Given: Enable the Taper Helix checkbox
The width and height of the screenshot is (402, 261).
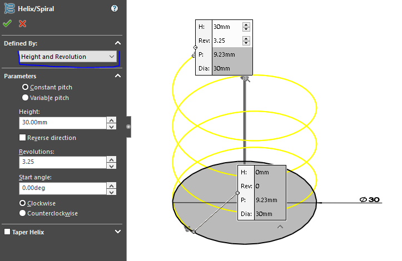Looking at the screenshot, I should pyautogui.click(x=7, y=232).
